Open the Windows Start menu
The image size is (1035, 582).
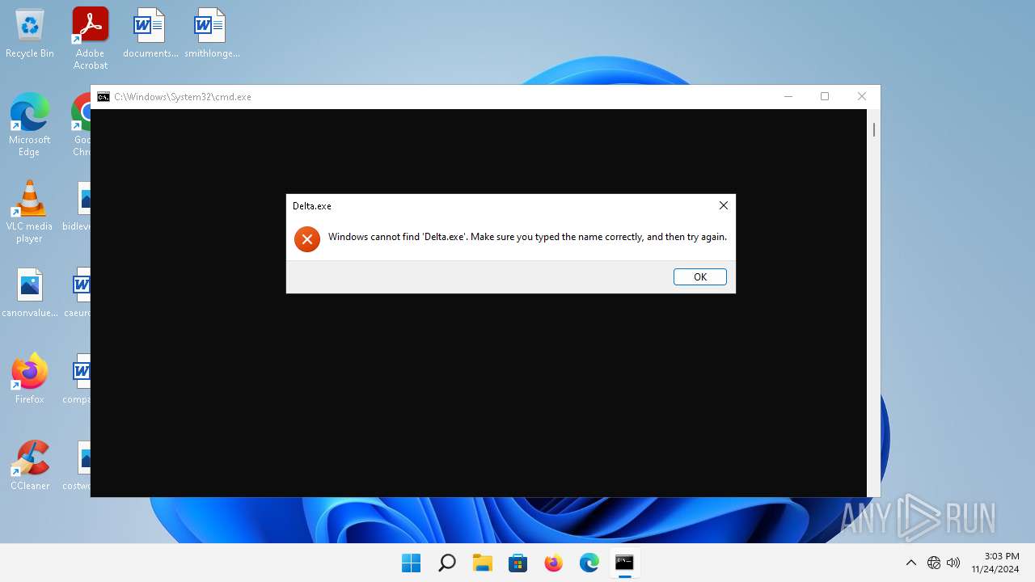[x=412, y=563]
